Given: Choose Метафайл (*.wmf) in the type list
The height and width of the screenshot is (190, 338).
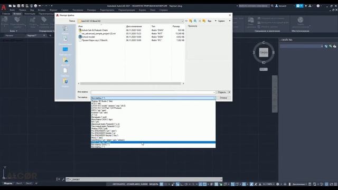Looking at the screenshot, I should [x=153, y=117].
